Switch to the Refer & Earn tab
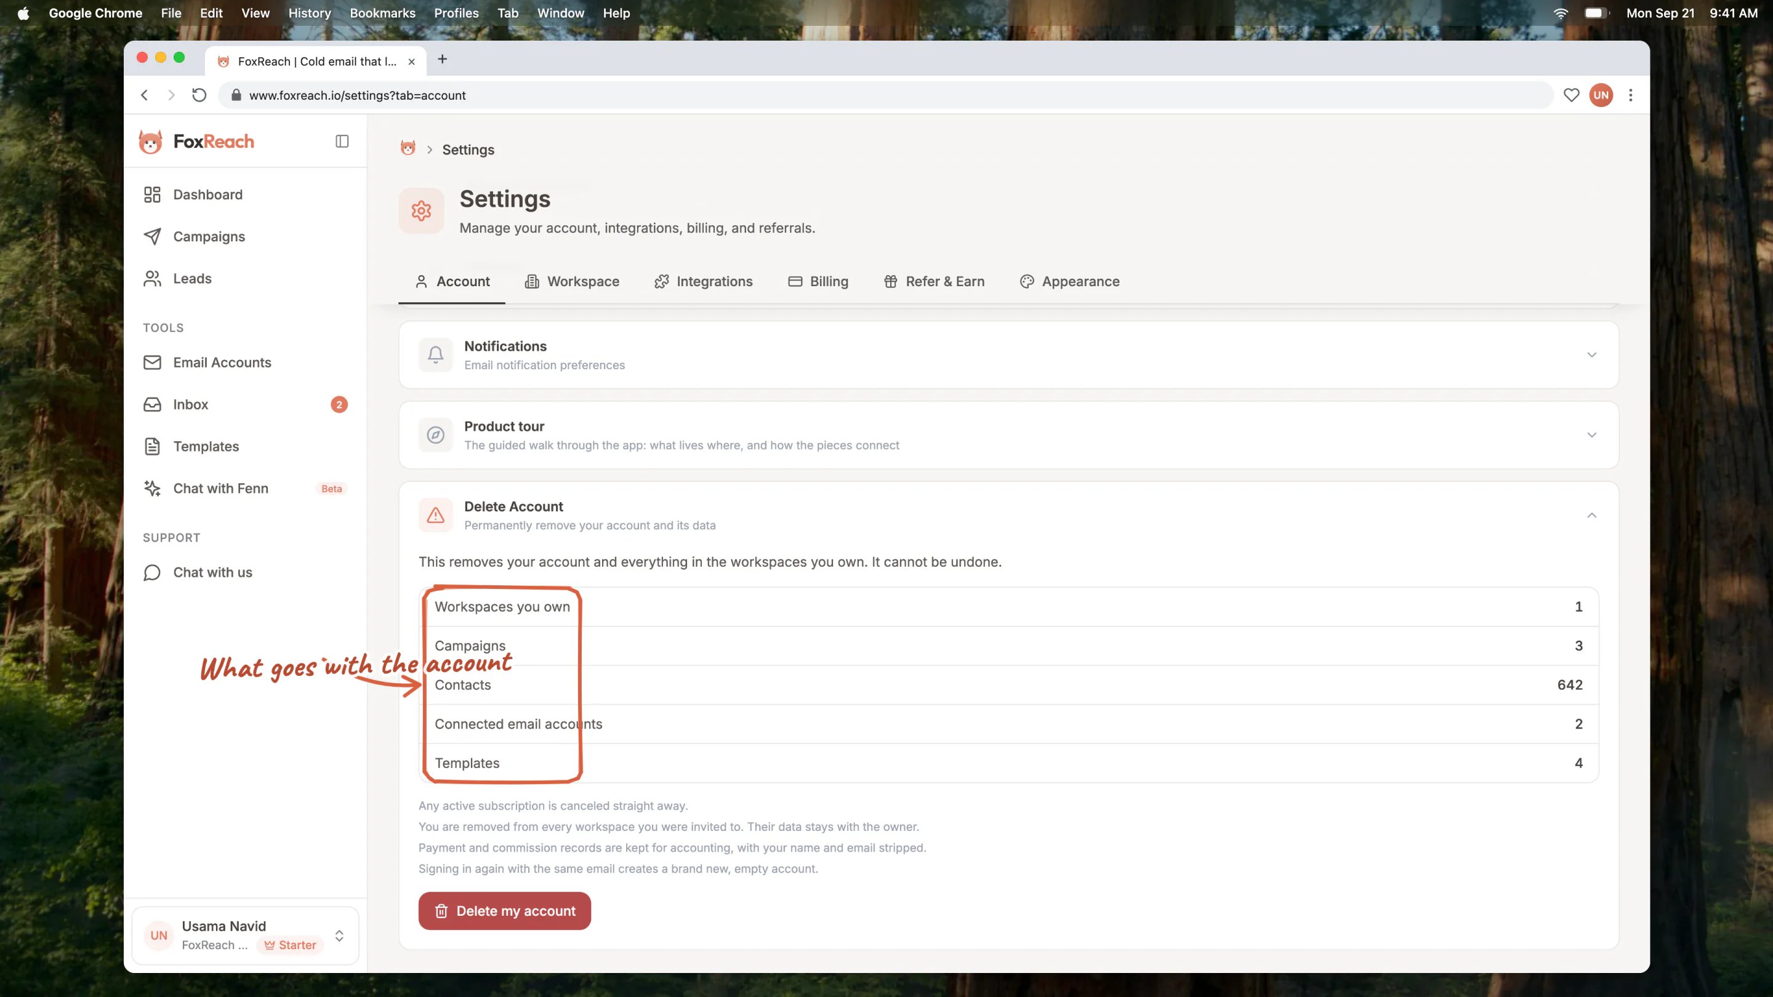Screen dimensions: 1773x997 934,281
